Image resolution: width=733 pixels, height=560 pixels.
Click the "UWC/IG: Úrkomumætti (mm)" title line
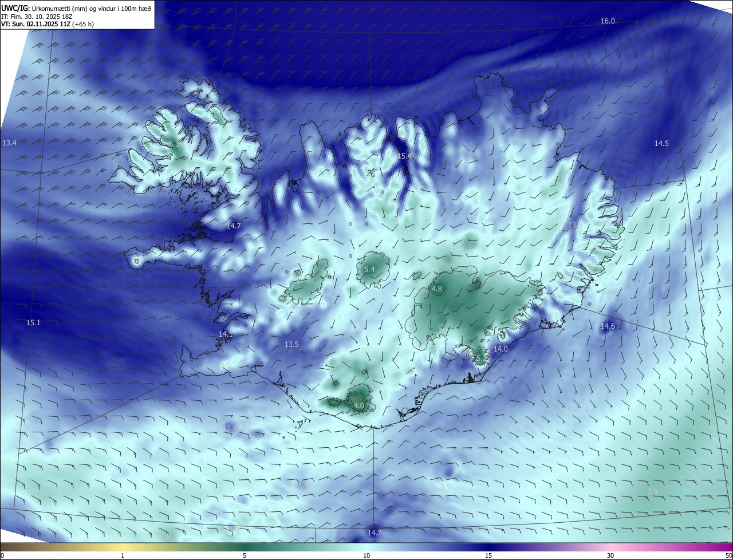pyautogui.click(x=76, y=8)
